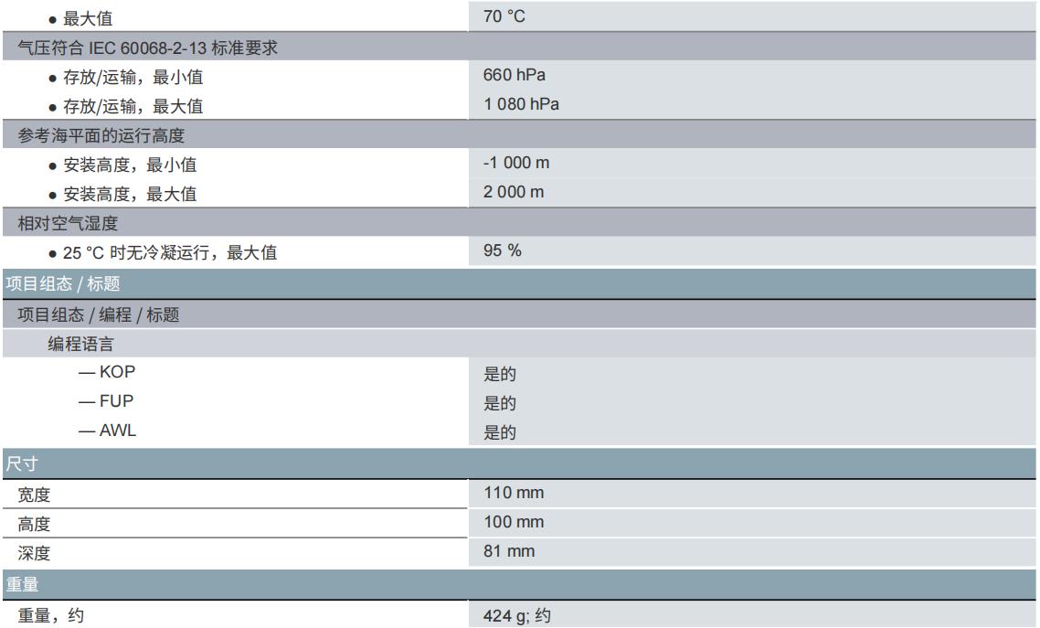Select the 95 % humidity value
This screenshot has width=1040, height=628.
(503, 250)
